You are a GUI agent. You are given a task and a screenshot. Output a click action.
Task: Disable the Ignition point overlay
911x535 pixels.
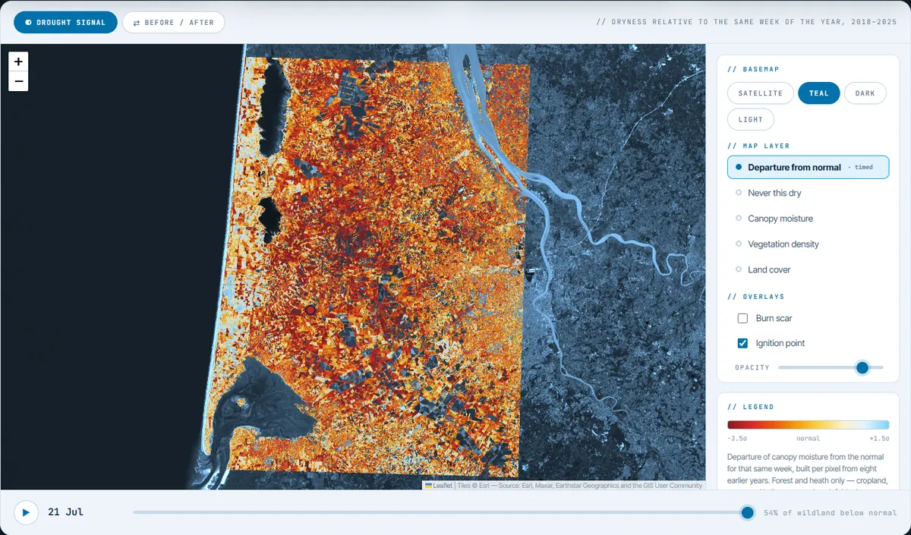[742, 343]
